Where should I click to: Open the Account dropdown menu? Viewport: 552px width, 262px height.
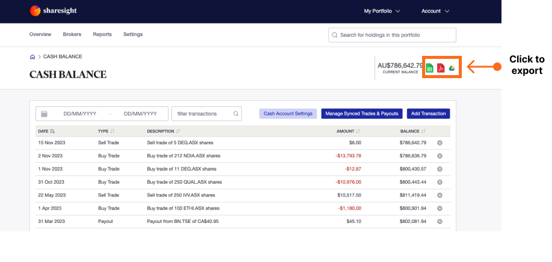435,11
